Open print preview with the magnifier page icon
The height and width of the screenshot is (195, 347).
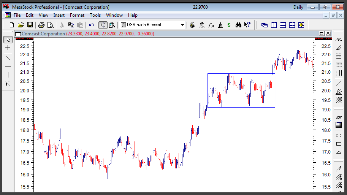[51, 25]
